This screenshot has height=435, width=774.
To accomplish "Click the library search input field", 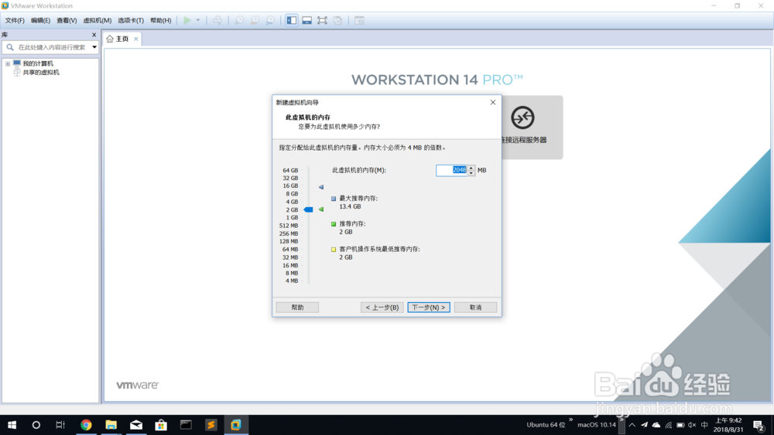I will click(51, 47).
